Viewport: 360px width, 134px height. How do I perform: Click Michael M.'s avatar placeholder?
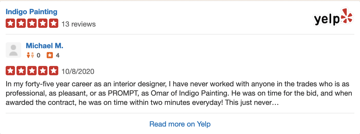13,50
